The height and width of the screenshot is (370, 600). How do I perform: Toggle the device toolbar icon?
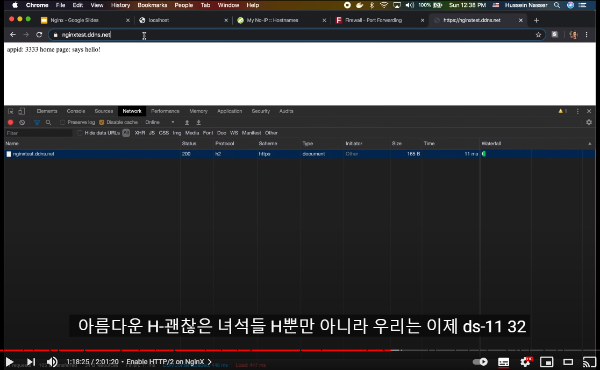(x=22, y=111)
